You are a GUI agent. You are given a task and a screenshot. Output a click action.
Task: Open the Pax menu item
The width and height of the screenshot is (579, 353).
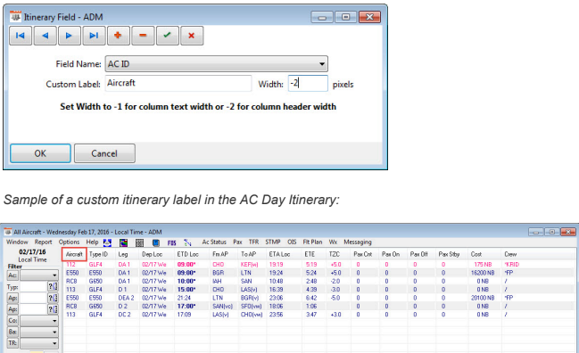coord(237,242)
